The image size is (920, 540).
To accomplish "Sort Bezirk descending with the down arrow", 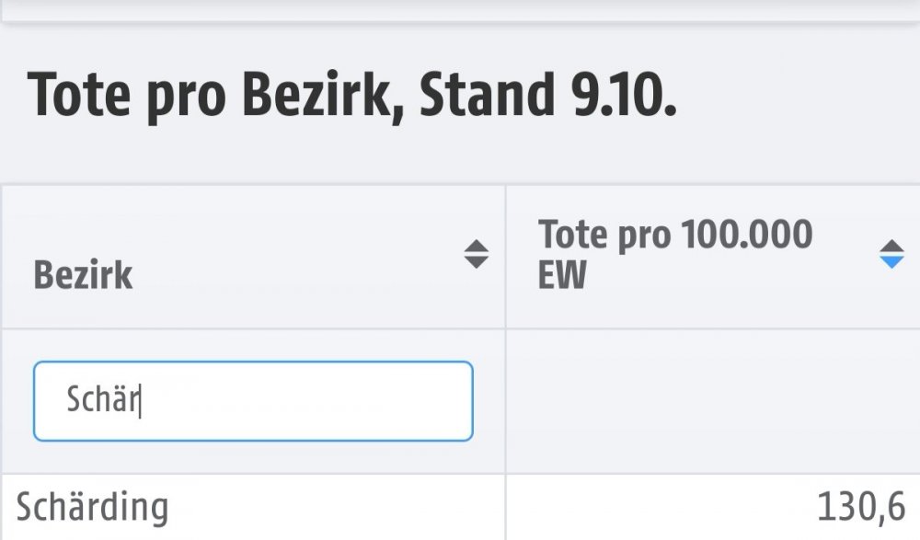I will (x=476, y=263).
